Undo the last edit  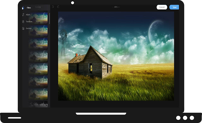point(53,7)
